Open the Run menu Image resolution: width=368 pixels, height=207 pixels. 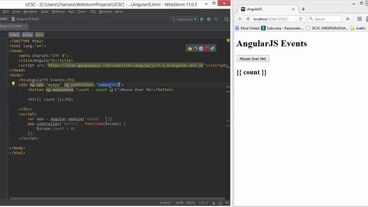tap(71, 11)
